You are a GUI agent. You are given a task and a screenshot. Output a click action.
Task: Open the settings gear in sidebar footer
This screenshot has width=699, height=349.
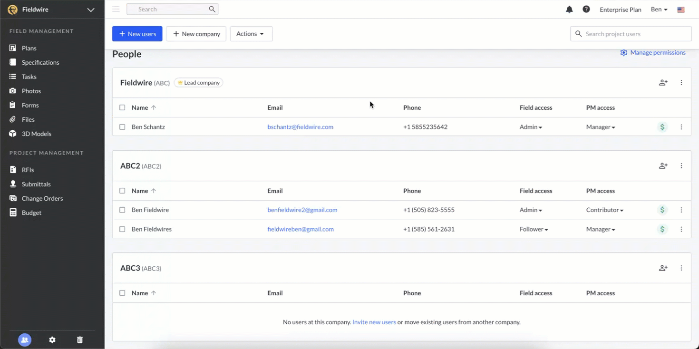coord(52,340)
